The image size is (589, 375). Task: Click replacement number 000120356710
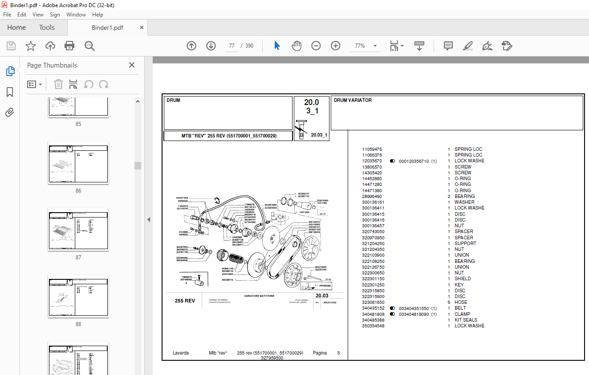click(414, 161)
